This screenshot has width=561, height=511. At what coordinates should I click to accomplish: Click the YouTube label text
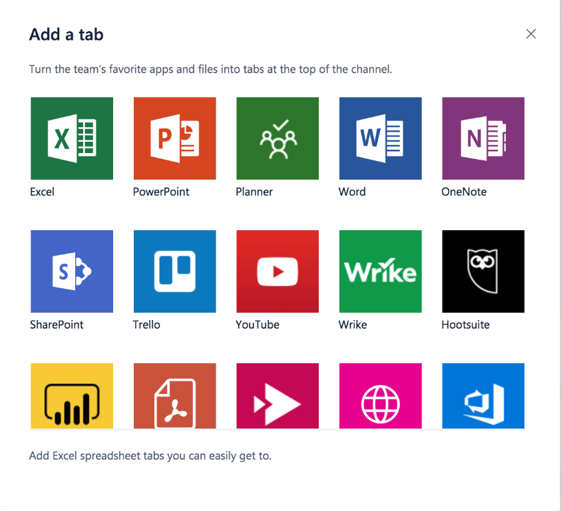(x=258, y=325)
